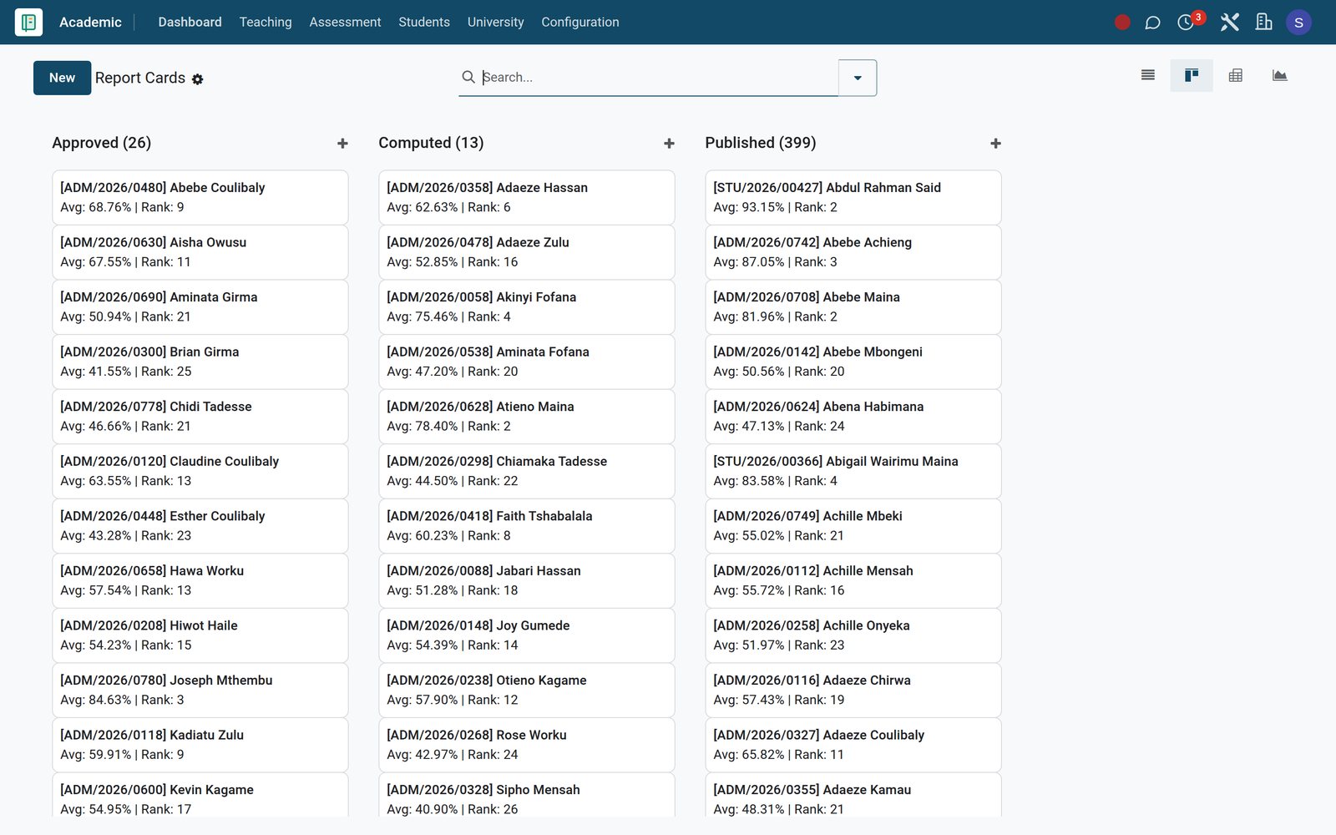Open the debug tools wrench icon

[1229, 23]
